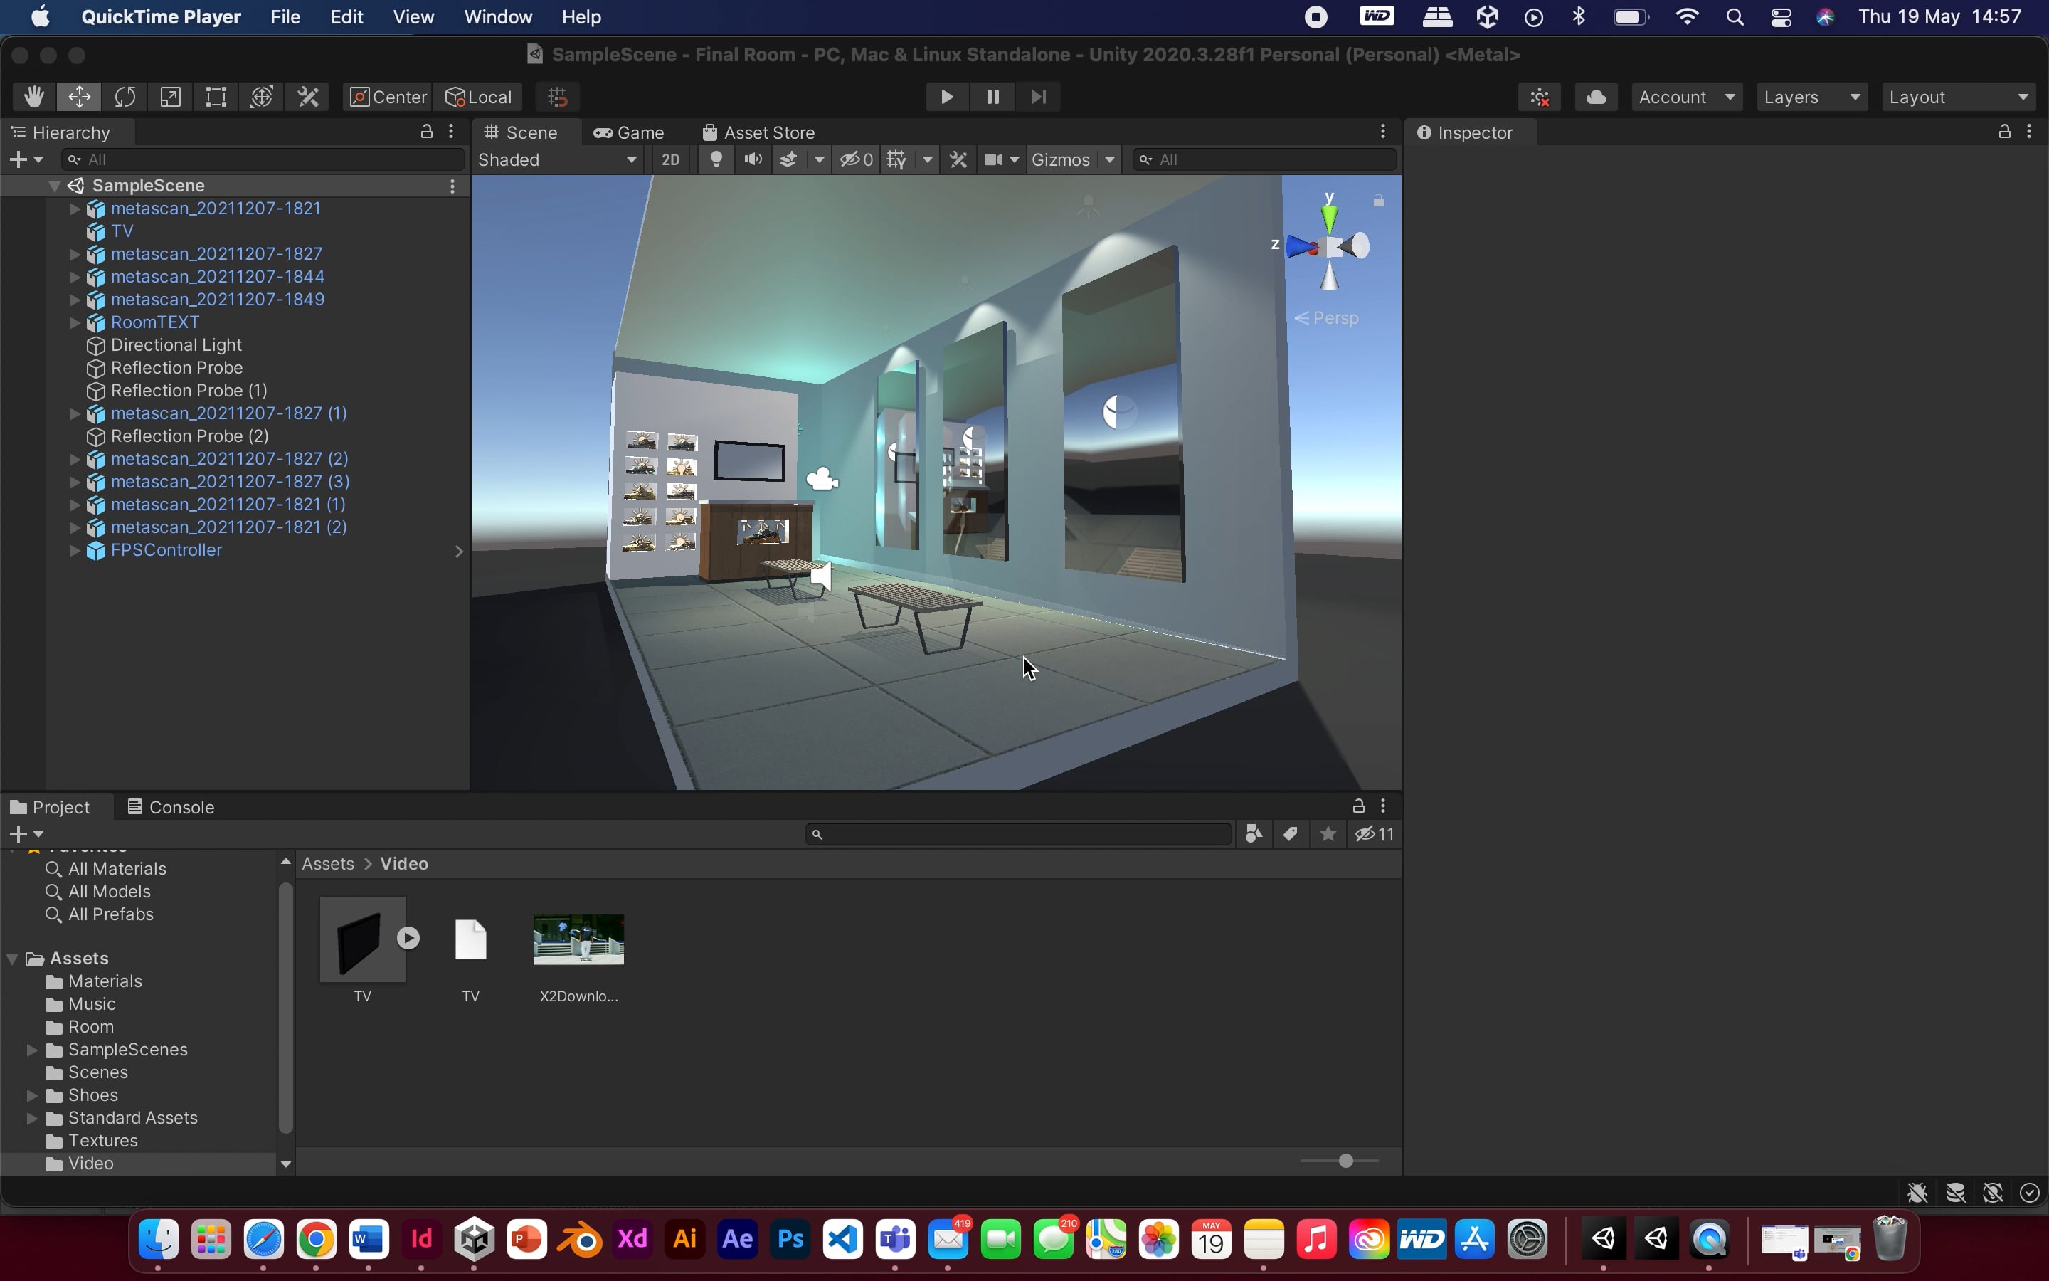Open the Account dropdown
Viewport: 2049px width, 1281px height.
1687,97
